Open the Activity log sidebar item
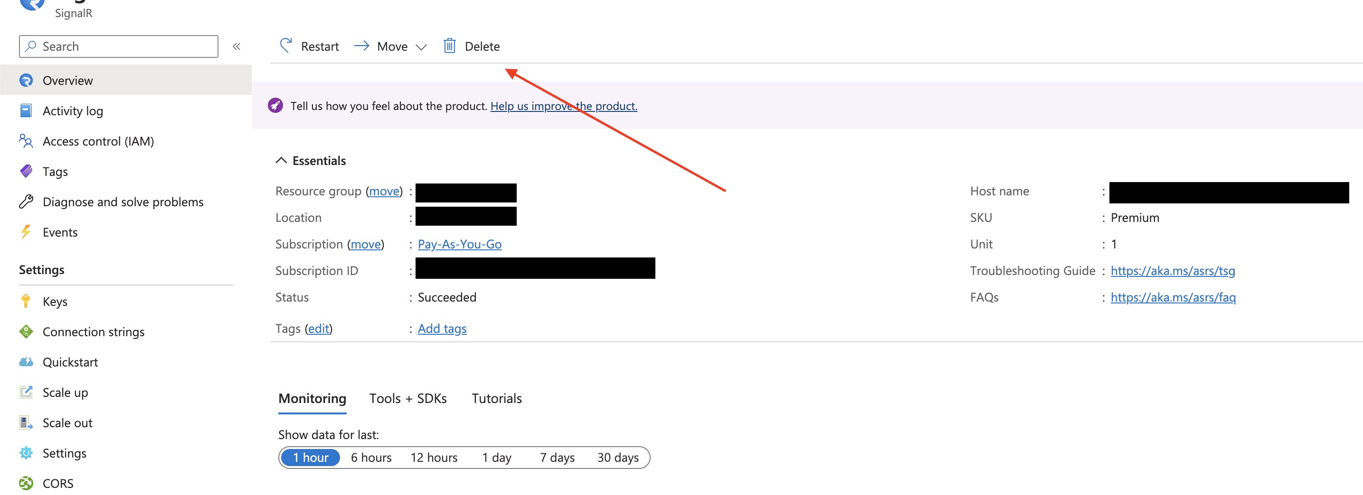 coord(73,111)
